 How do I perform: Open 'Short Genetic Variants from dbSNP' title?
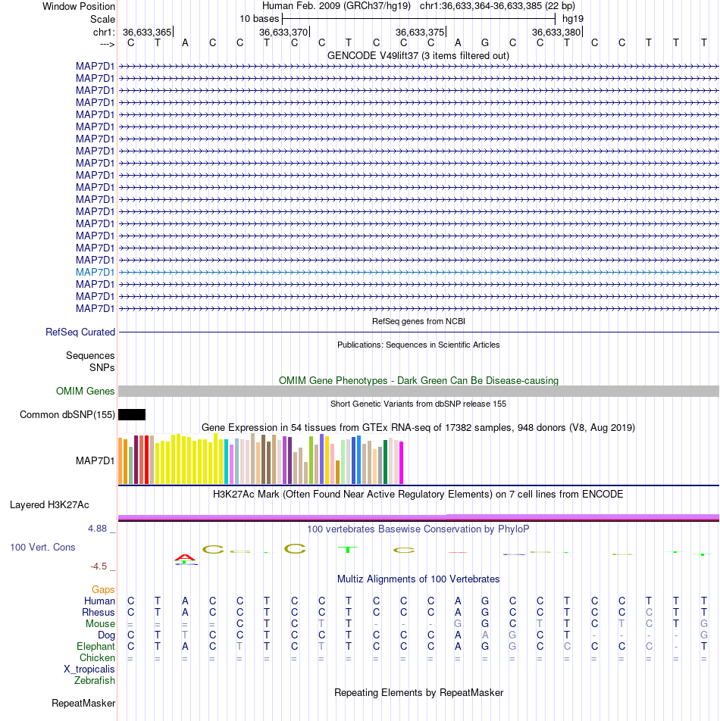tap(418, 404)
